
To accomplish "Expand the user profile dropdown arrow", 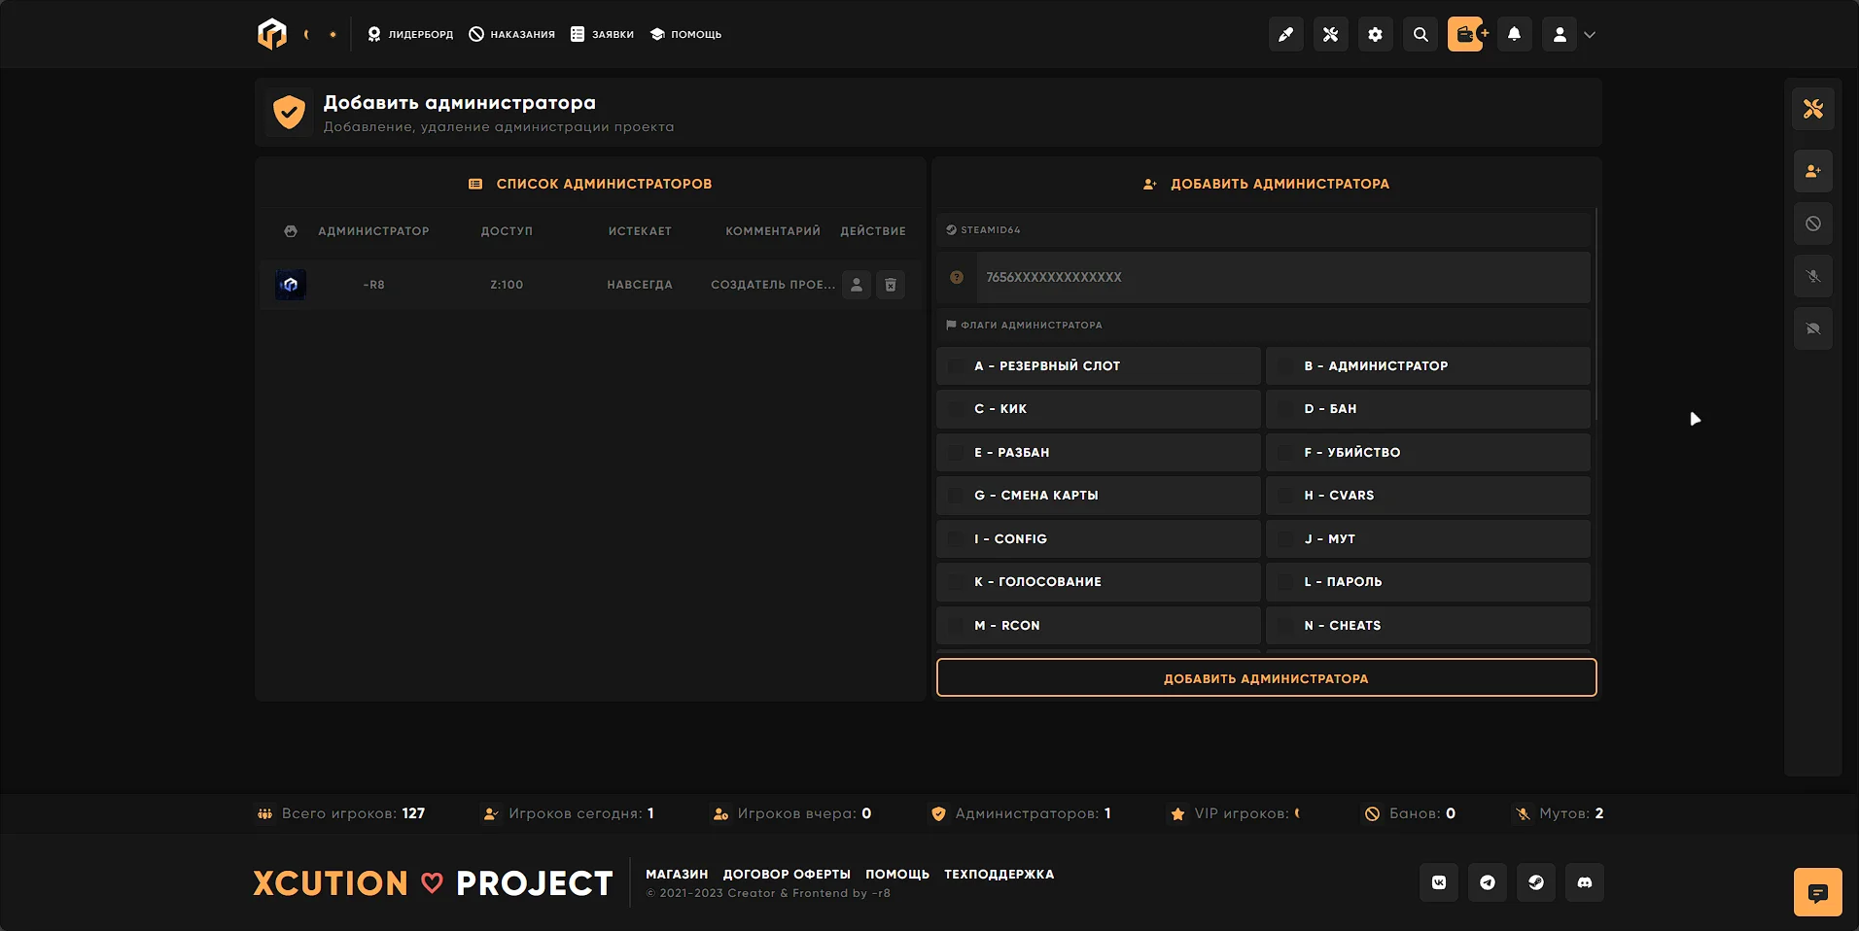I will [x=1590, y=35].
